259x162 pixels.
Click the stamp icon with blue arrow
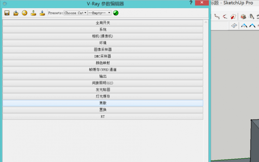pyautogui.click(x=42, y=13)
